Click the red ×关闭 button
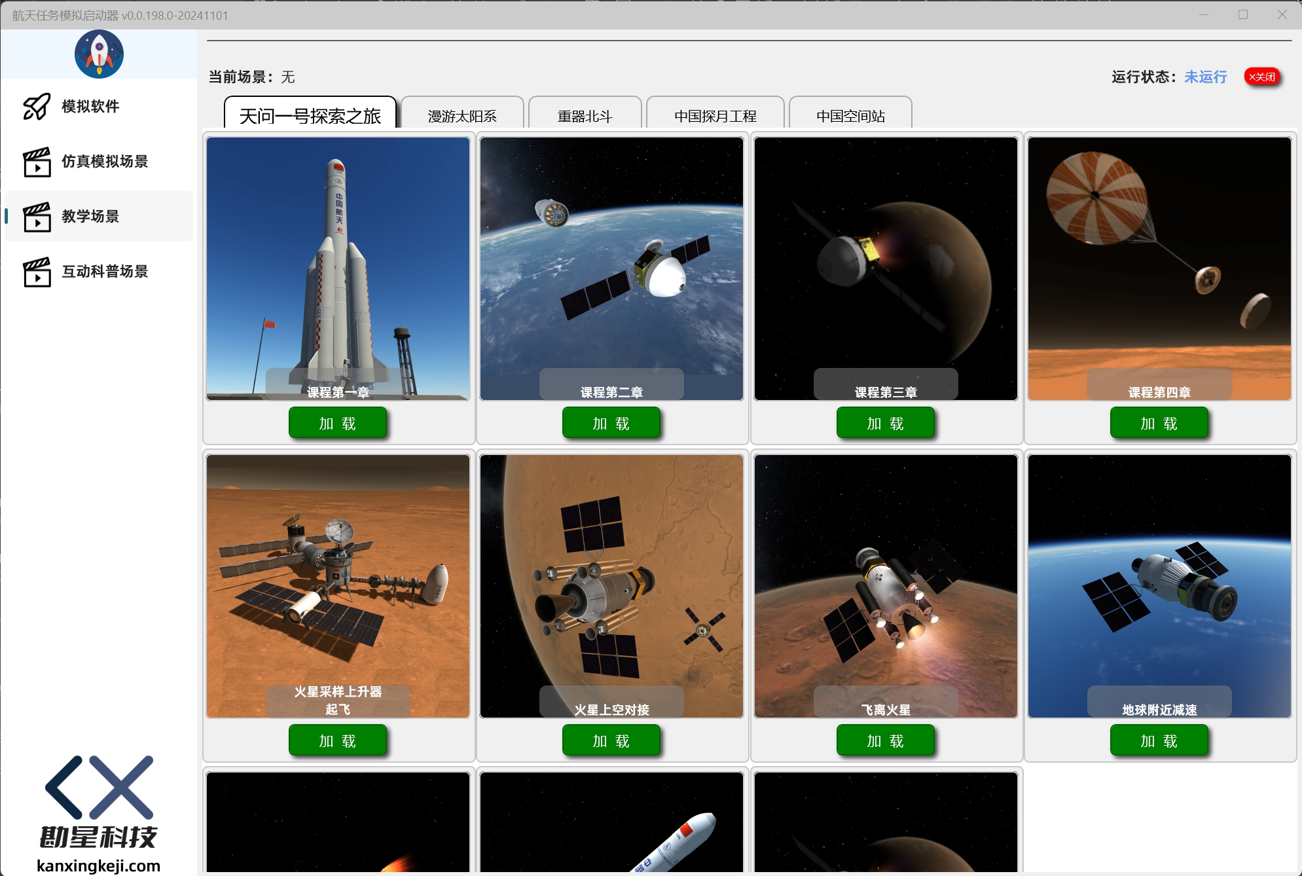This screenshot has height=876, width=1302. (1262, 77)
